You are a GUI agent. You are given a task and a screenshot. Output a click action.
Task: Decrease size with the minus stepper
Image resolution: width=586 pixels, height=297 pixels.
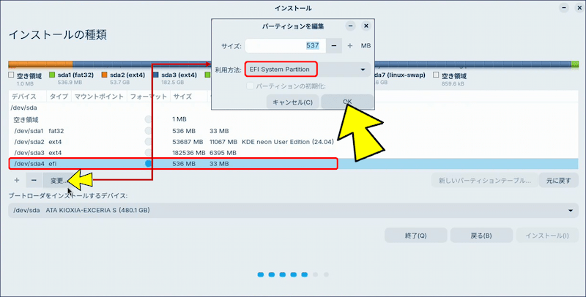(x=334, y=45)
